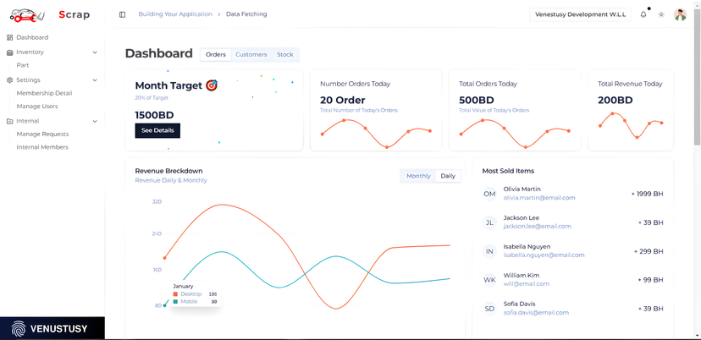The height and width of the screenshot is (340, 701).
Task: Click the Inventory box icon
Action: 9,52
